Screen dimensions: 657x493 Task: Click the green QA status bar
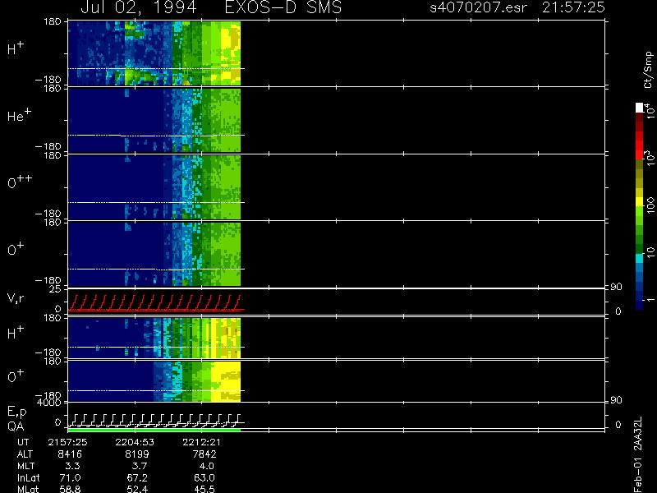154,430
